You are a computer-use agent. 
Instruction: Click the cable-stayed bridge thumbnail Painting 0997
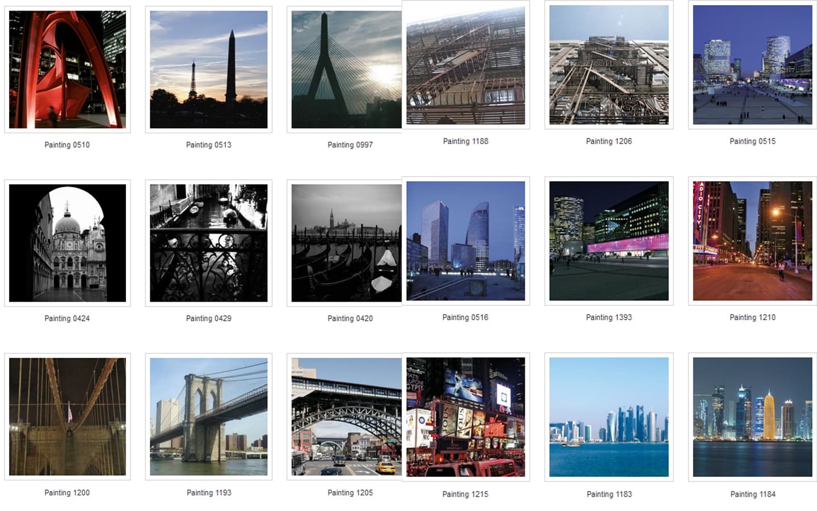(x=346, y=69)
